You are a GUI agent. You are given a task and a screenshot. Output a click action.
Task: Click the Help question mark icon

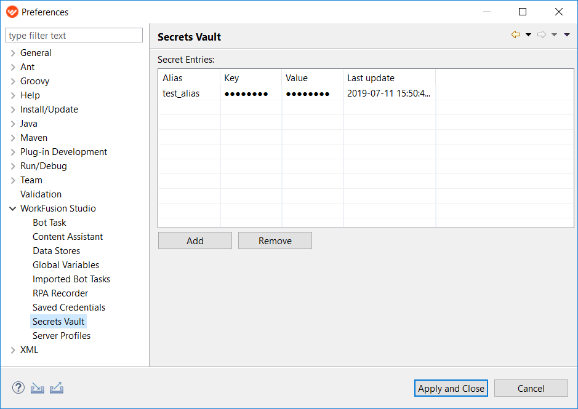[18, 387]
